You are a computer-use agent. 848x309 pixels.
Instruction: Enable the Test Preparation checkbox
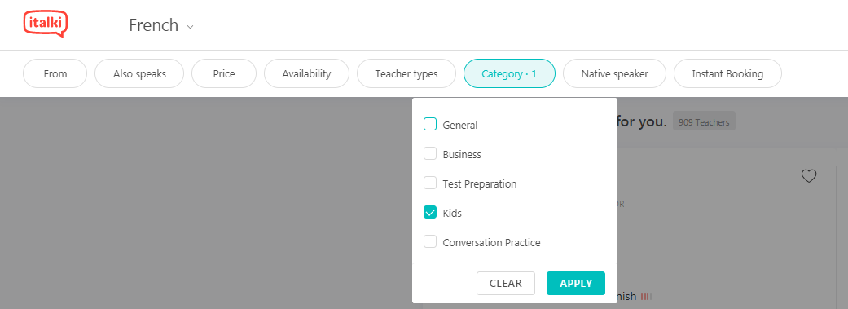pos(430,183)
